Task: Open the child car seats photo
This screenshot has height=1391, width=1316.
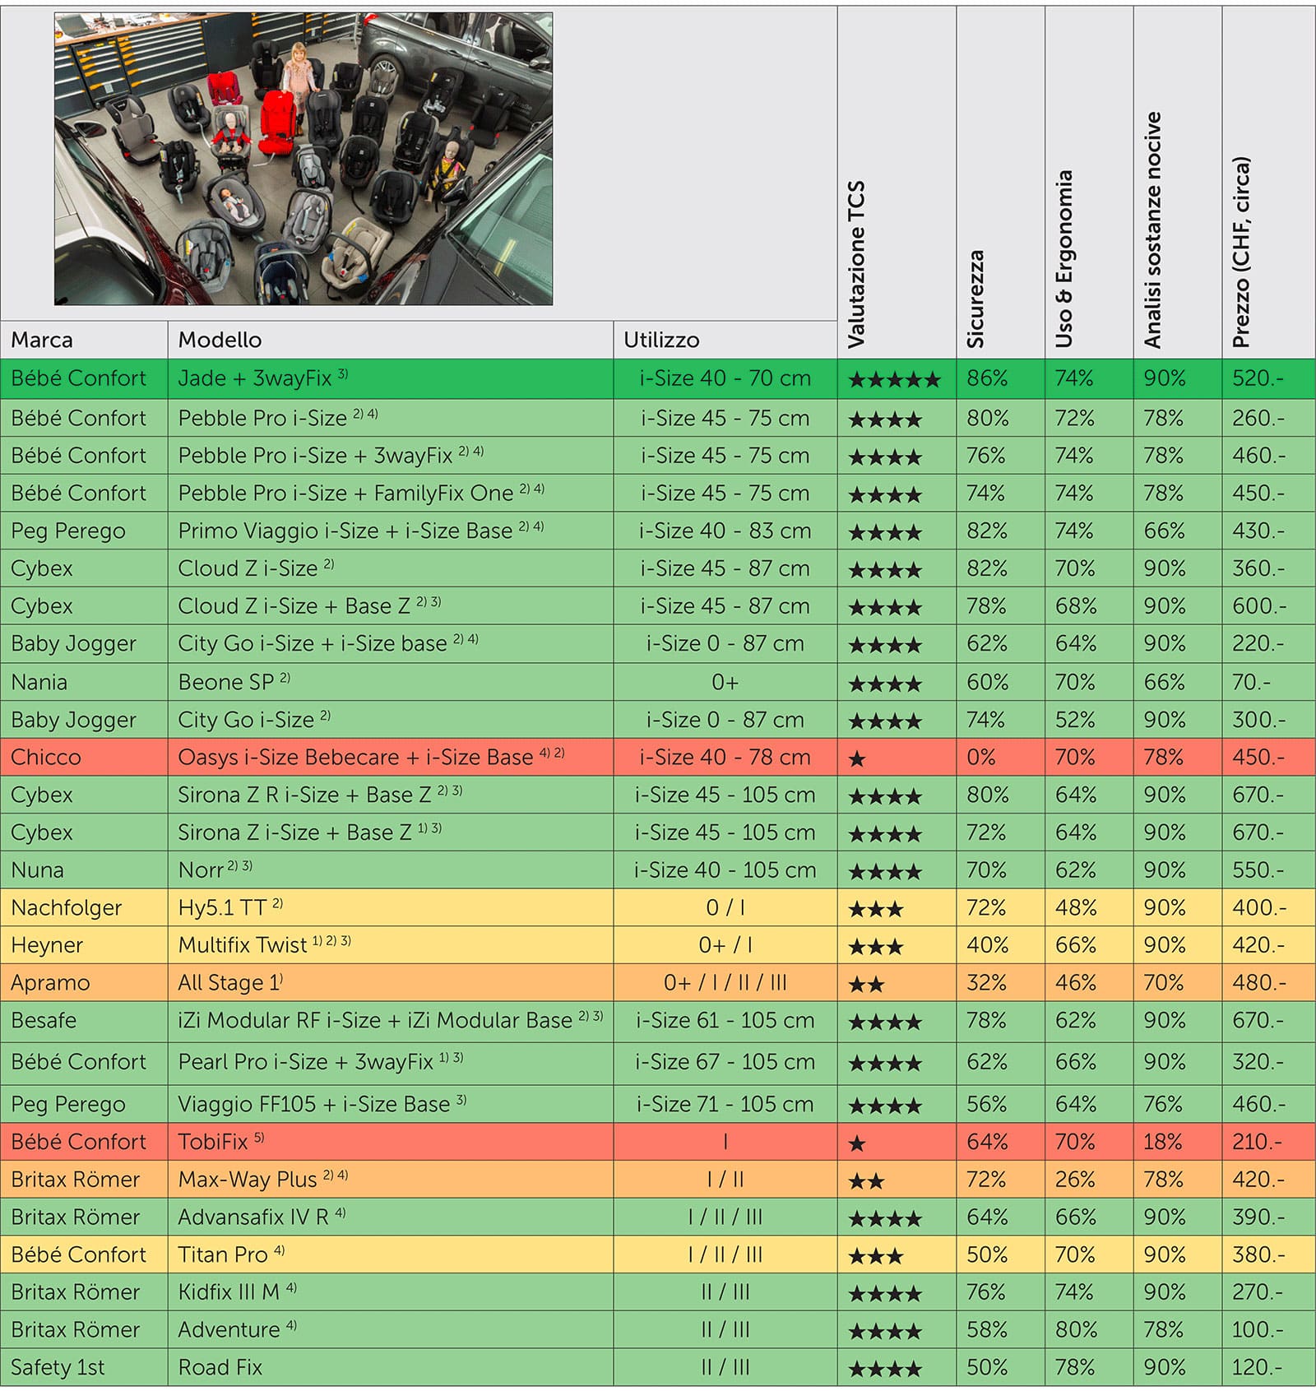Action: click(x=304, y=159)
